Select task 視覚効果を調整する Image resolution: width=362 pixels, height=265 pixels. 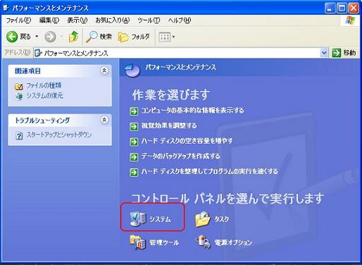[169, 125]
